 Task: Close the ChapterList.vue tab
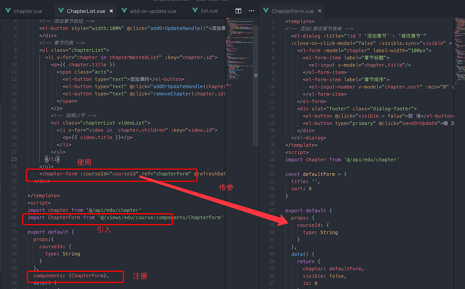111,11
